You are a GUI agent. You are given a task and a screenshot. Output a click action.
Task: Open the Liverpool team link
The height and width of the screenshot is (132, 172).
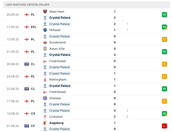56,117
